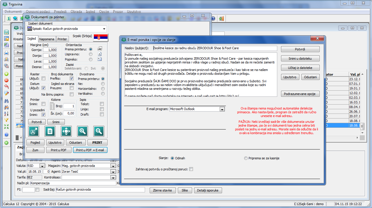Click the Naslov (subject) input field
The height and width of the screenshot is (208, 372).
(215, 48)
